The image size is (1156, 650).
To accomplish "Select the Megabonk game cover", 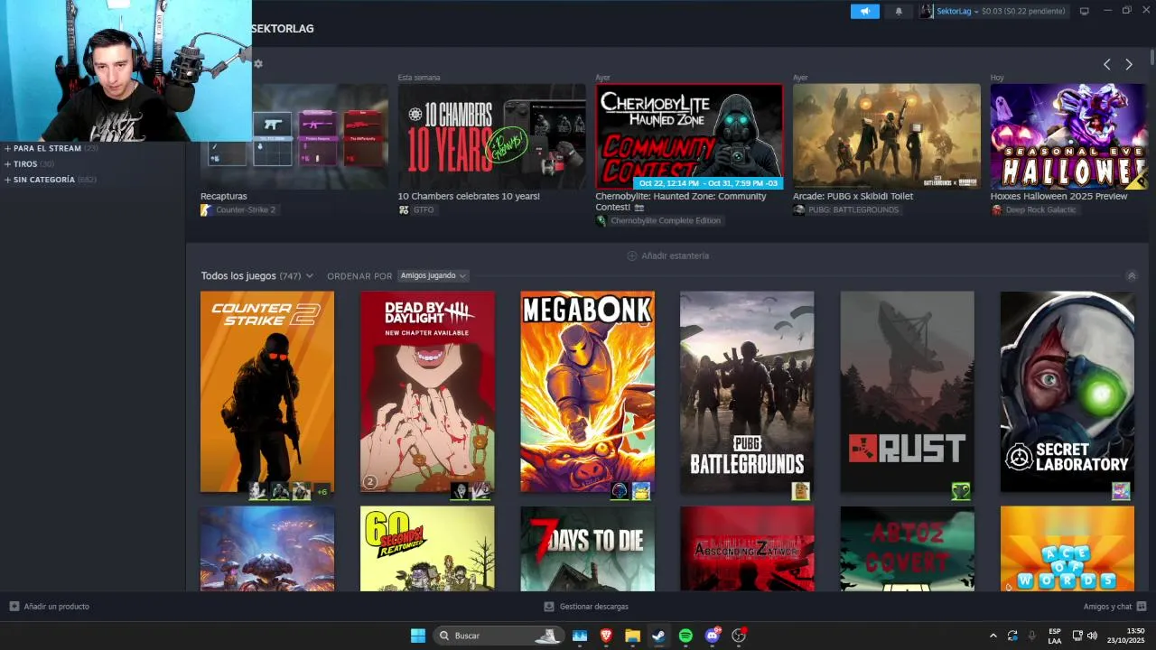I will coord(587,392).
